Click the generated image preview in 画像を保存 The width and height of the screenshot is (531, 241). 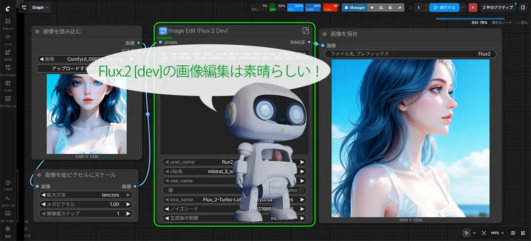tap(410, 138)
